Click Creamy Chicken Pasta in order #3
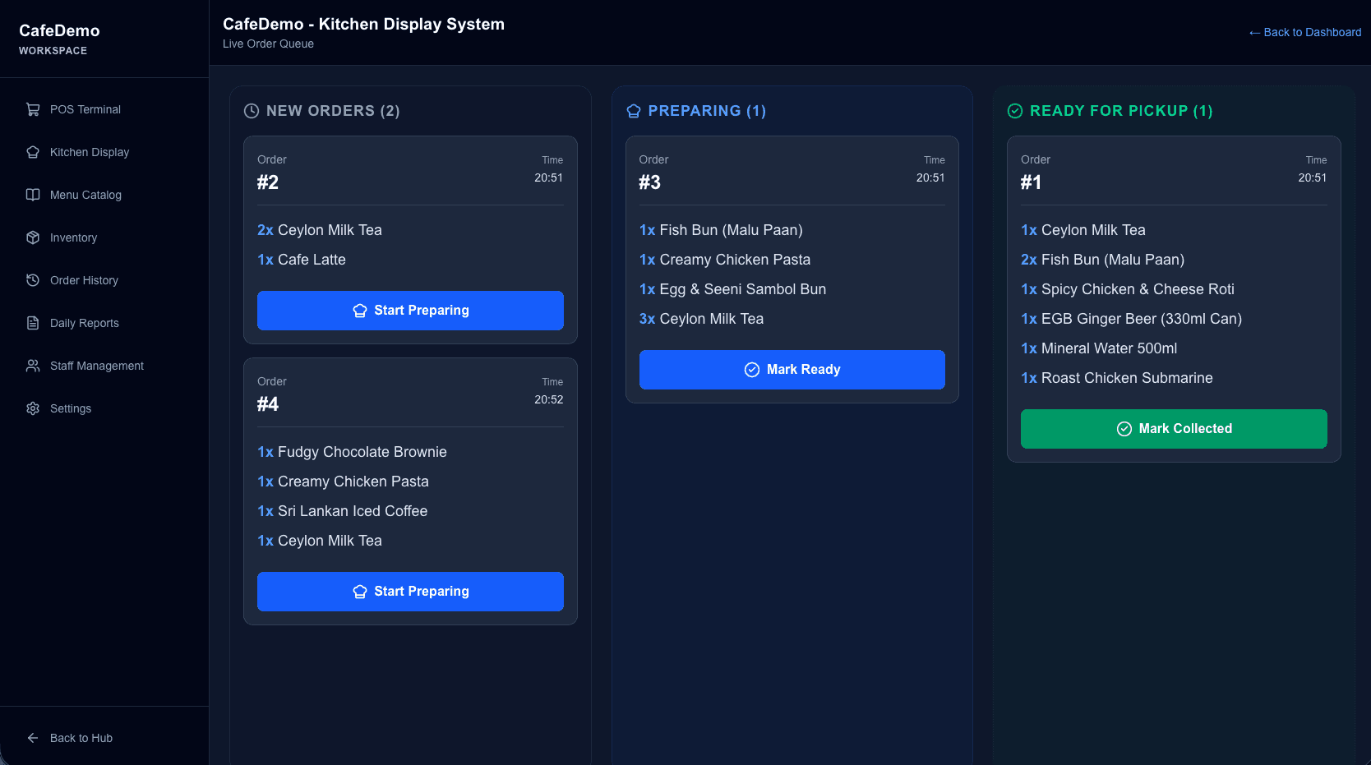This screenshot has height=765, width=1371. click(x=725, y=260)
